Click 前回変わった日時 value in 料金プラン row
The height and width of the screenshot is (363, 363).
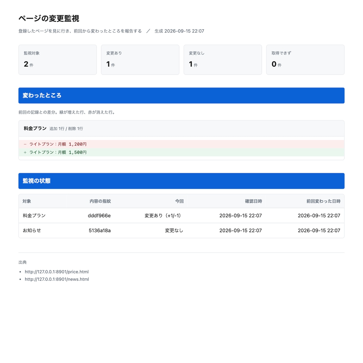[x=319, y=215]
